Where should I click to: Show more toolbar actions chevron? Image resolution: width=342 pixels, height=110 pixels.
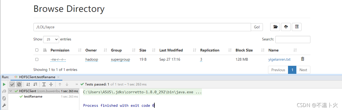coord(77,84)
